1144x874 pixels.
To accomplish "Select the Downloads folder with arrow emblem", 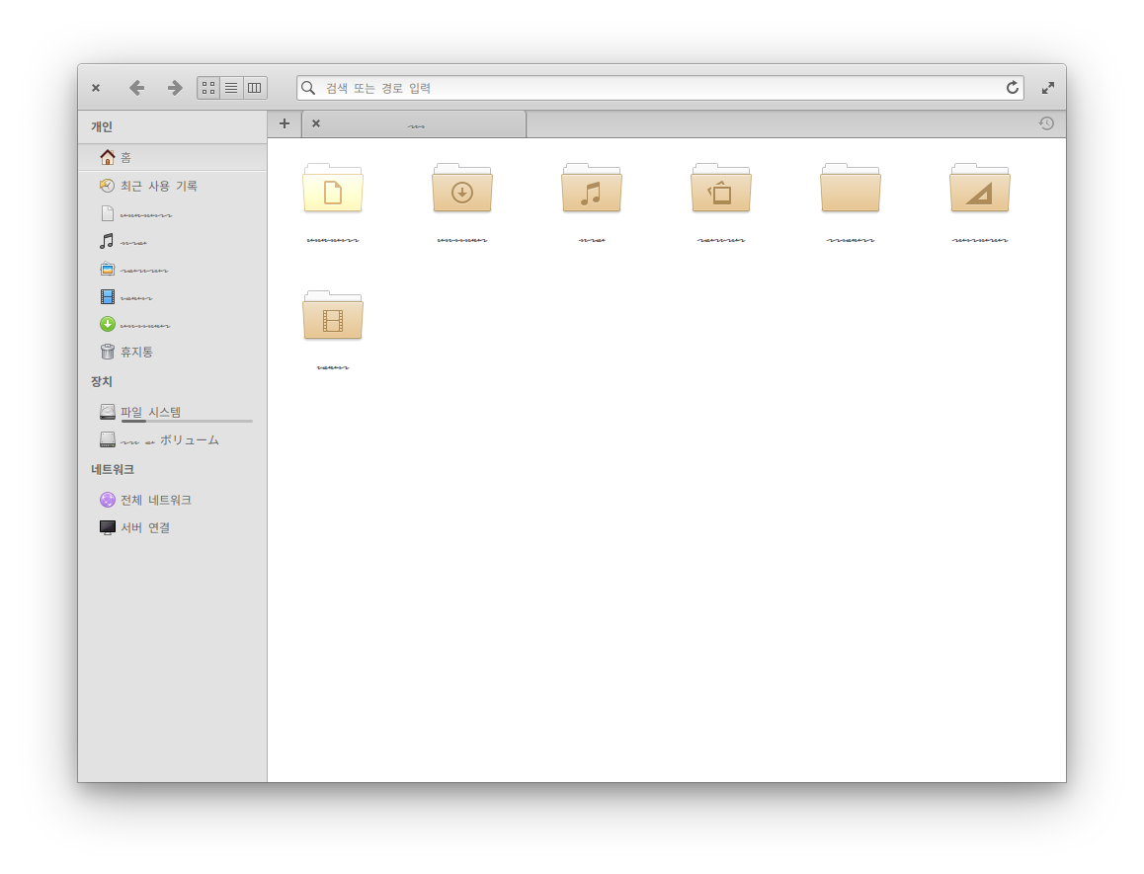I will coord(462,189).
